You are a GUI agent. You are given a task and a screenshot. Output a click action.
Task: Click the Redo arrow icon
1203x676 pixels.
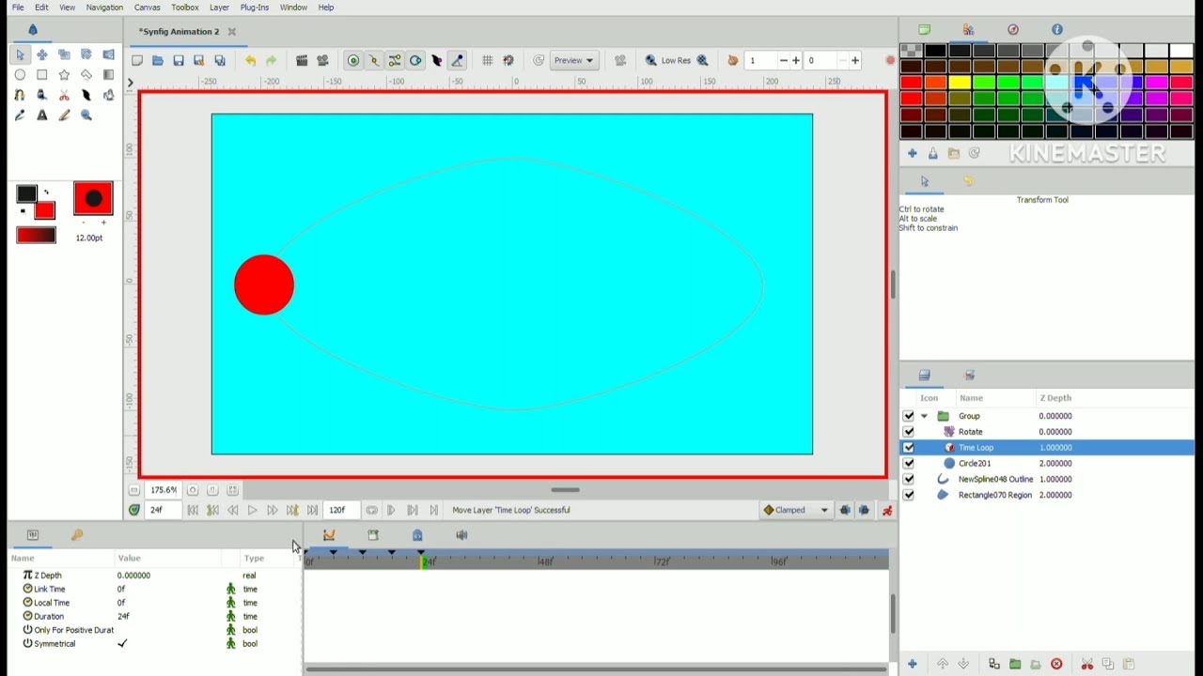click(x=272, y=61)
